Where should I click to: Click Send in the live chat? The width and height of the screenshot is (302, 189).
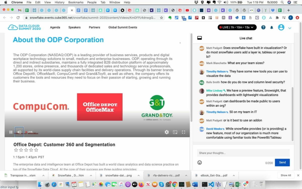[282, 163]
